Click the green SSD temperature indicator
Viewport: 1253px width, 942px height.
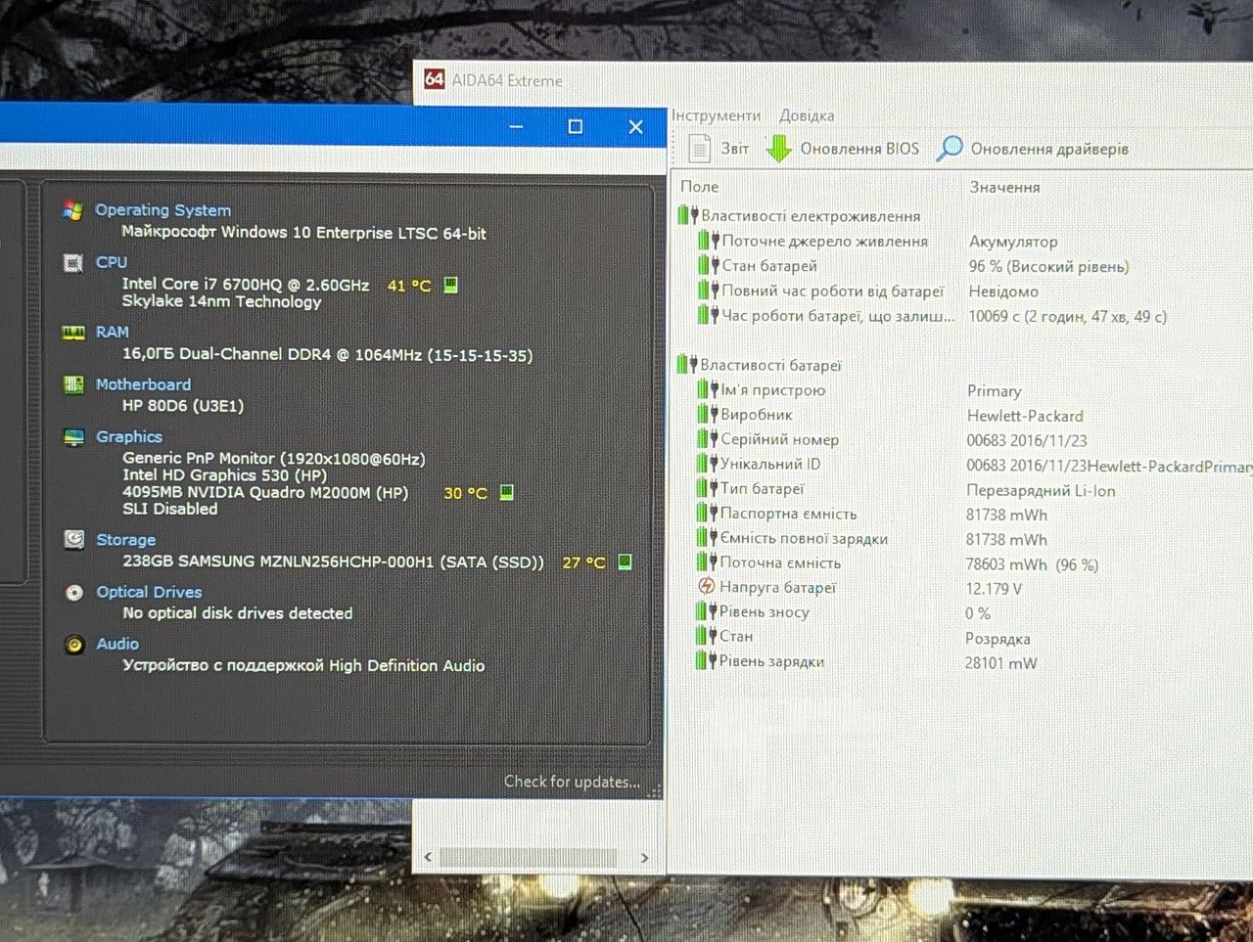625,561
